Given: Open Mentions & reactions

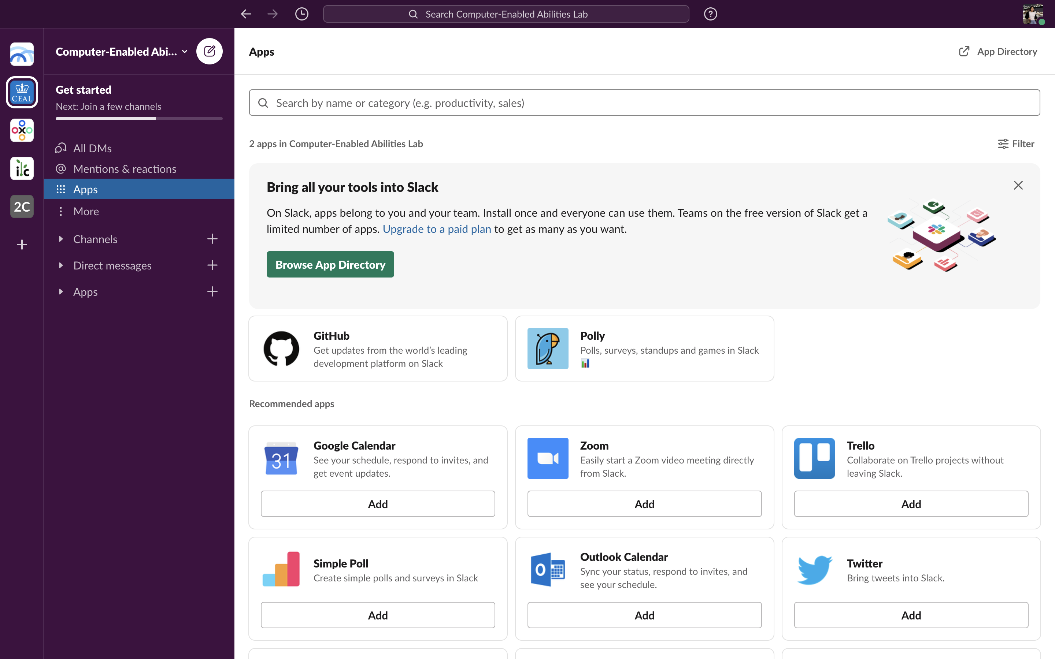Looking at the screenshot, I should coord(139,169).
